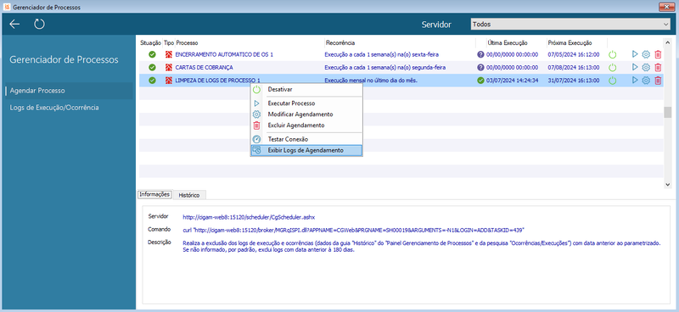Viewport: 679px width, 312px height.
Task: Click scroll down arrow of process list
Action: point(667,184)
